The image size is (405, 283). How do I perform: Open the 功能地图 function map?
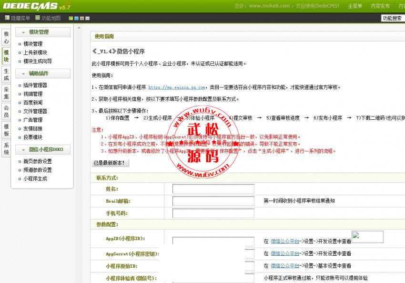point(48,18)
